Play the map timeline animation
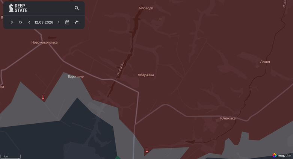Screen dimensions: 293x159 click(12, 22)
